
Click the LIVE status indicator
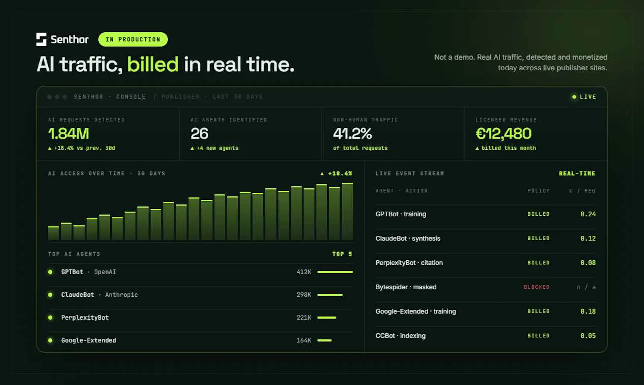coord(584,97)
